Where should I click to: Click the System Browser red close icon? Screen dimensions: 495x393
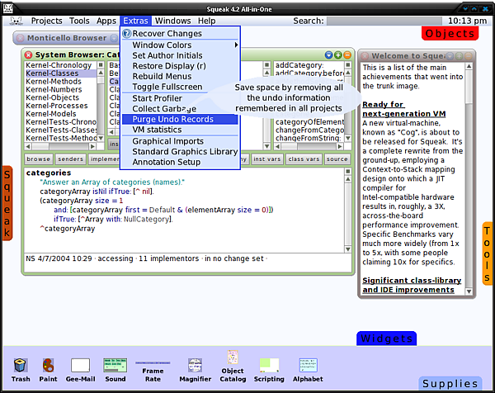28,55
